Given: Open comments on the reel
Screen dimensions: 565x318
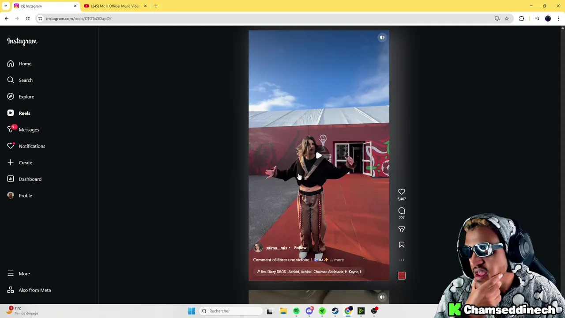Looking at the screenshot, I should 402,211.
